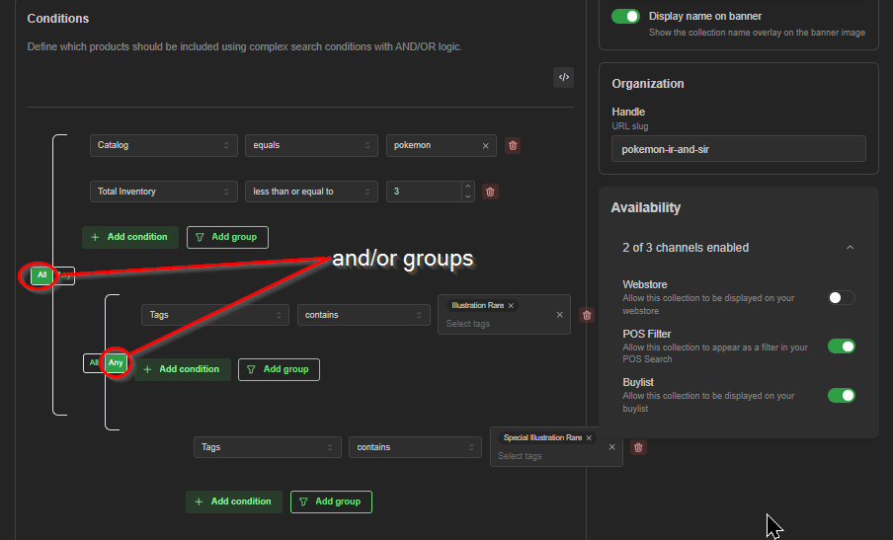893x540 pixels.
Task: Remove the Special Illustration Rare tag chip
Action: pyautogui.click(x=589, y=437)
